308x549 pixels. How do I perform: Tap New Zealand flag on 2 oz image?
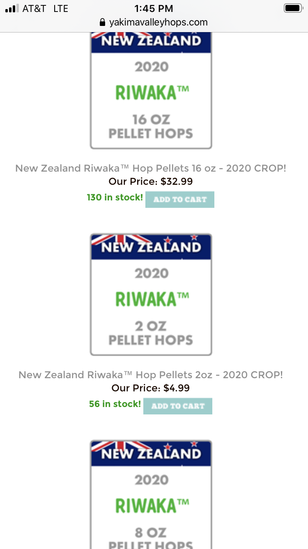[x=151, y=247]
